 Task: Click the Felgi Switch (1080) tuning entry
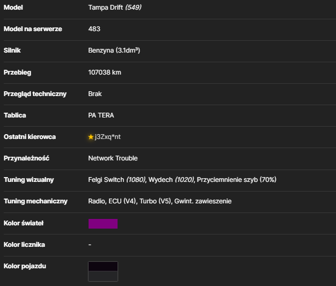click(x=117, y=180)
